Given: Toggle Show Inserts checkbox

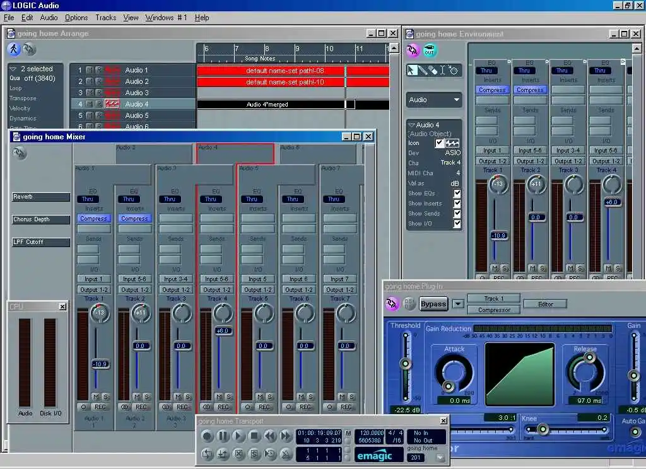Looking at the screenshot, I should click(457, 204).
